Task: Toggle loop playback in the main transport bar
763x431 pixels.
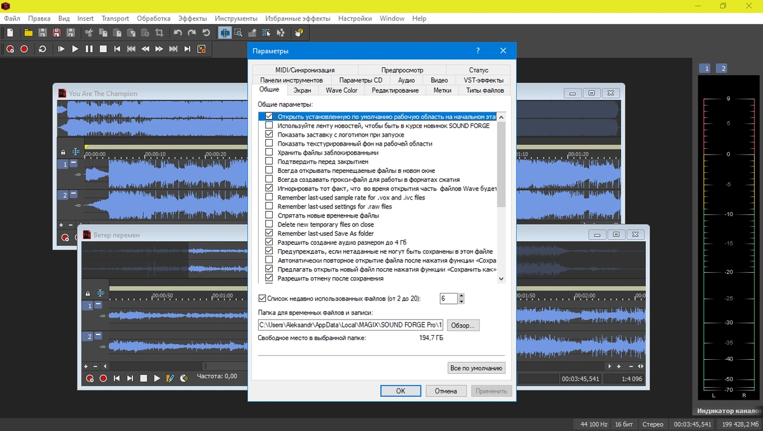Action: click(42, 49)
